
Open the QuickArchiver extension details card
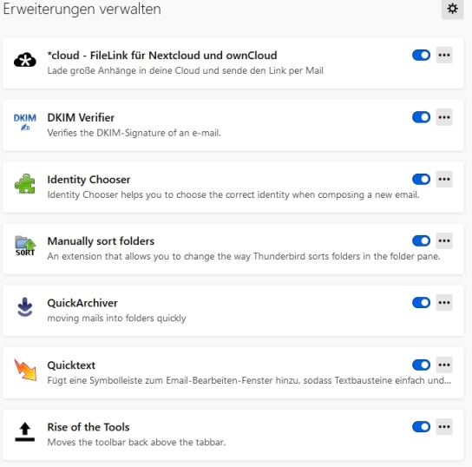233,311
